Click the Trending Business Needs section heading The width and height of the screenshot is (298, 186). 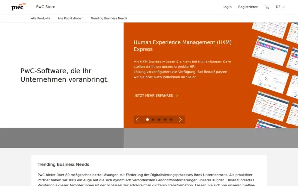(63, 164)
